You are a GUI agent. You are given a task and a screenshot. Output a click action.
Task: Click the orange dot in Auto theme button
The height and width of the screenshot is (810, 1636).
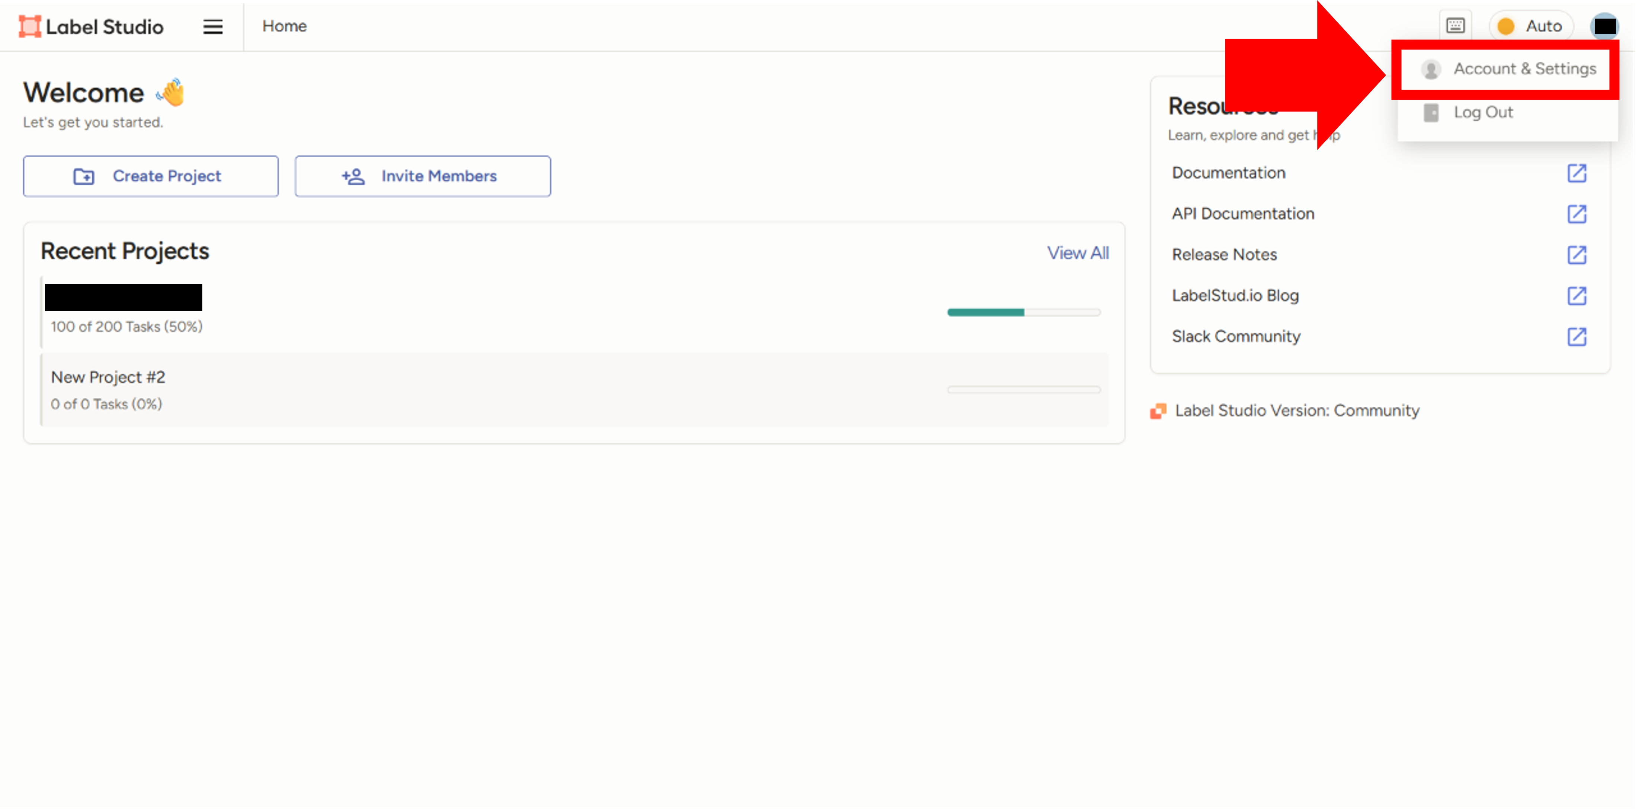point(1505,26)
